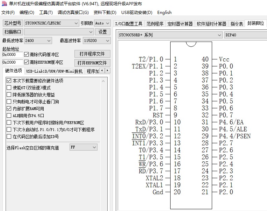Click the 扫描串口 button
The width and height of the screenshot is (267, 211).
pos(13,32)
